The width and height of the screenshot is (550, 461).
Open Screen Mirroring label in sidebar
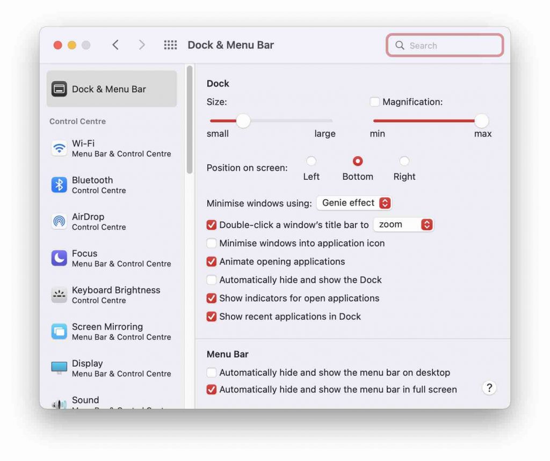(107, 327)
